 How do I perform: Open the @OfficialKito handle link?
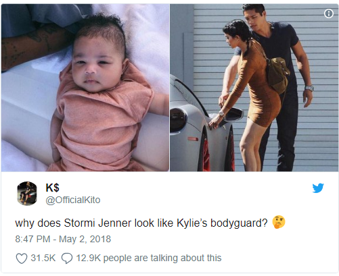coord(73,200)
